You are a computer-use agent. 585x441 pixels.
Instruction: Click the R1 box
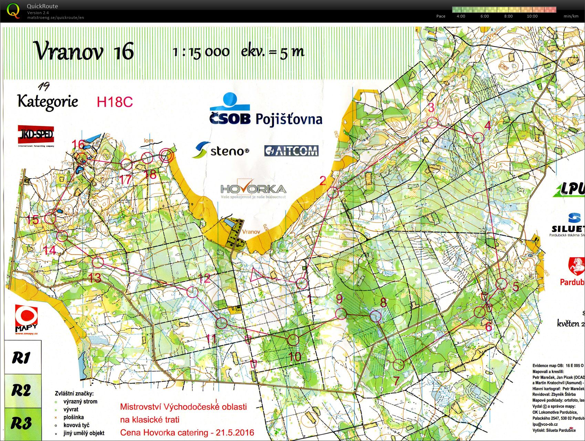[23, 357]
